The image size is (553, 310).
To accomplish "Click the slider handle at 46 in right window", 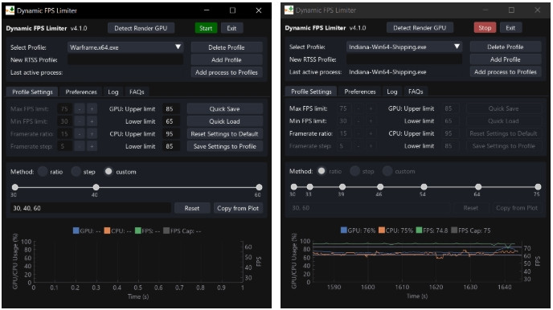I will (x=380, y=186).
